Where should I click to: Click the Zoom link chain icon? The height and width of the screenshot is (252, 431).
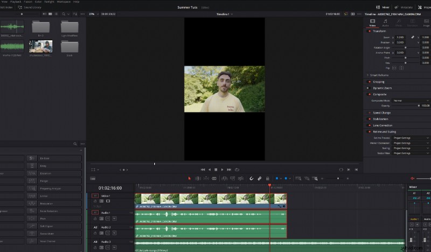click(x=413, y=37)
